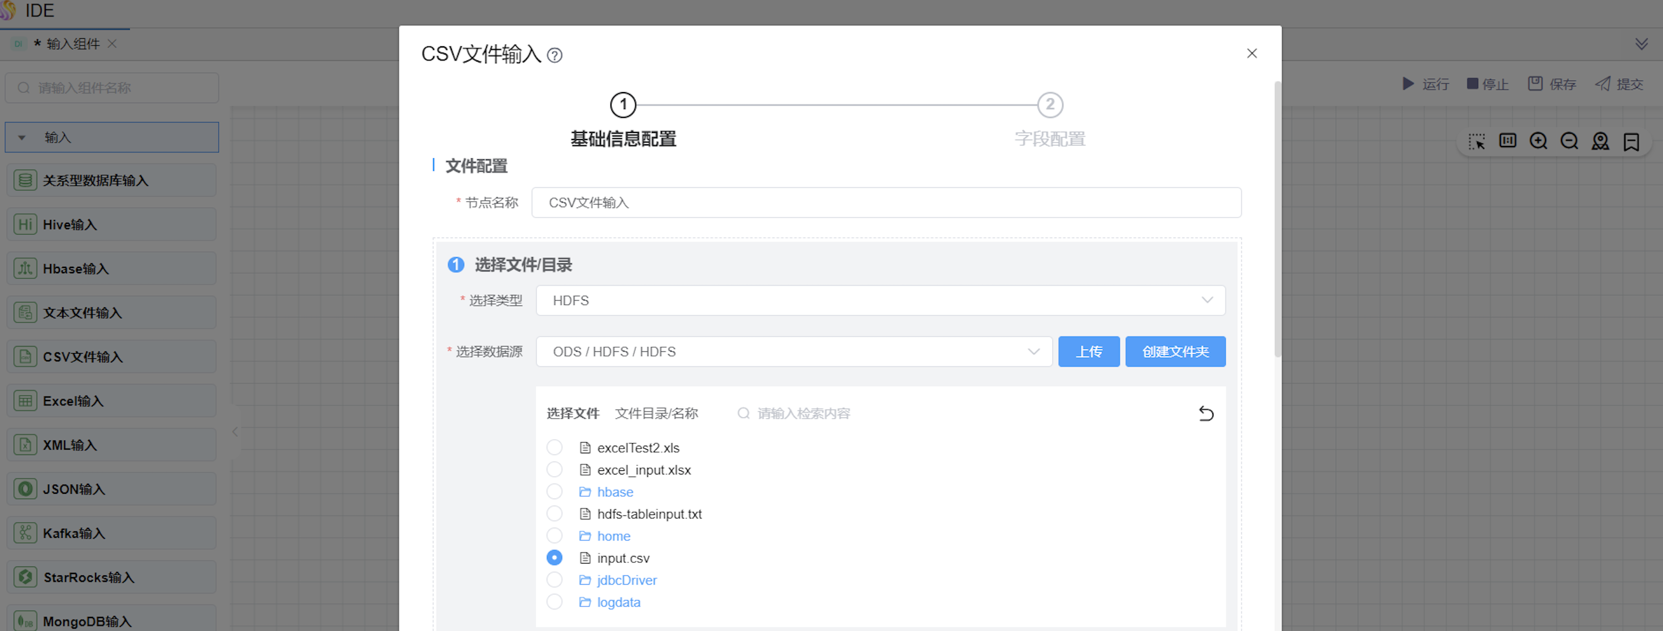Open the 选择数据源 ODS / HDFS dropdown
The height and width of the screenshot is (631, 1663).
pos(793,352)
